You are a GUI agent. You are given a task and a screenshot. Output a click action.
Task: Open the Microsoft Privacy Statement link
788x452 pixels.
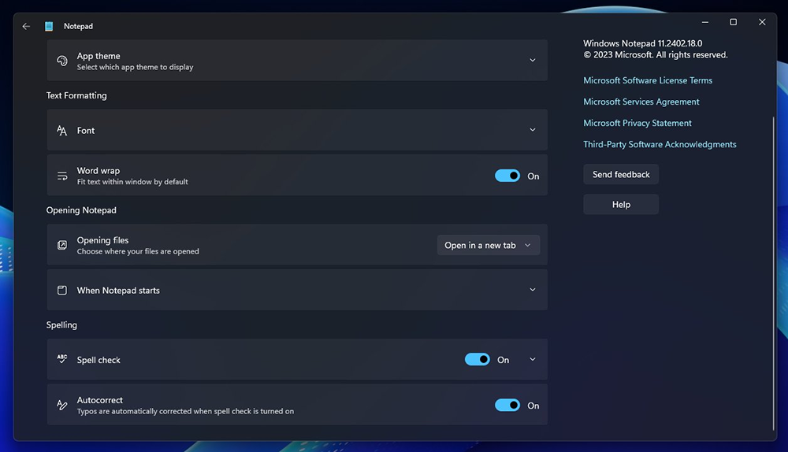coord(637,123)
